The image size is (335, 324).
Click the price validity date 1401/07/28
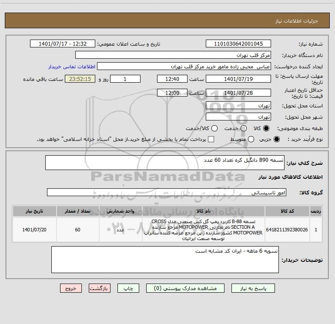point(238,93)
